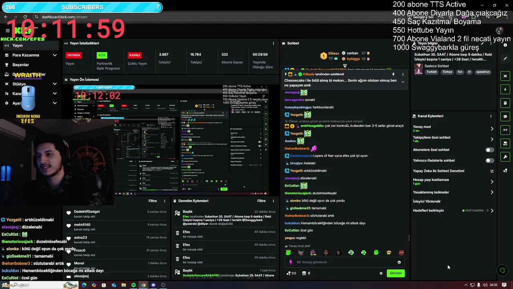
Task: Collapse the pinned message with chevron
Action: [403, 82]
